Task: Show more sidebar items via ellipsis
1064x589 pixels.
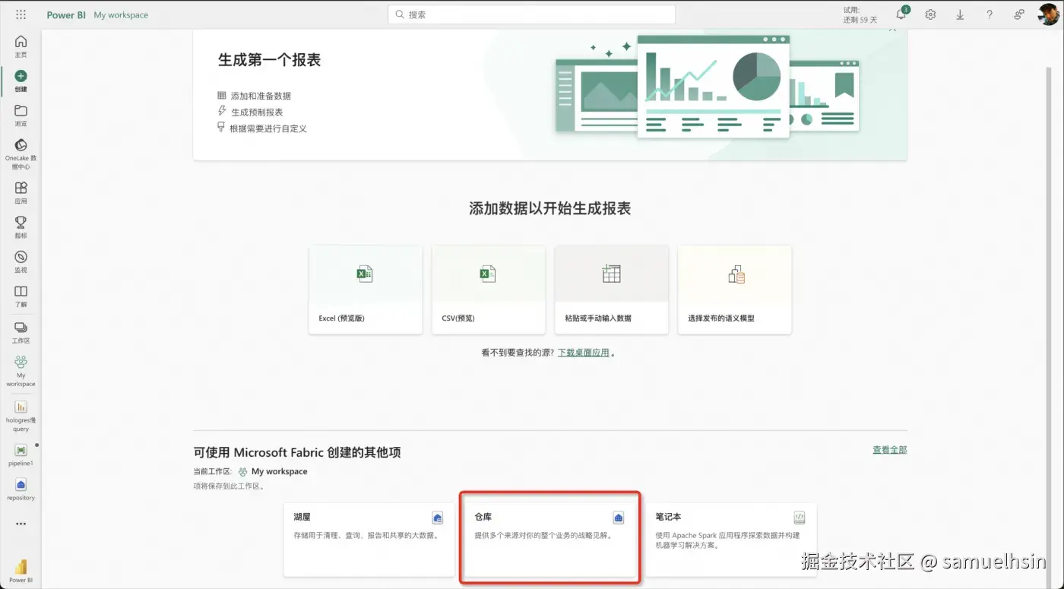Action: (21, 524)
